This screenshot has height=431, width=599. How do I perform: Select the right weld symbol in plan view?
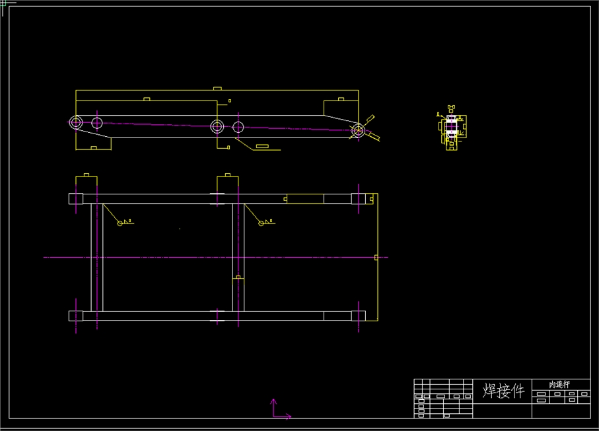click(266, 222)
